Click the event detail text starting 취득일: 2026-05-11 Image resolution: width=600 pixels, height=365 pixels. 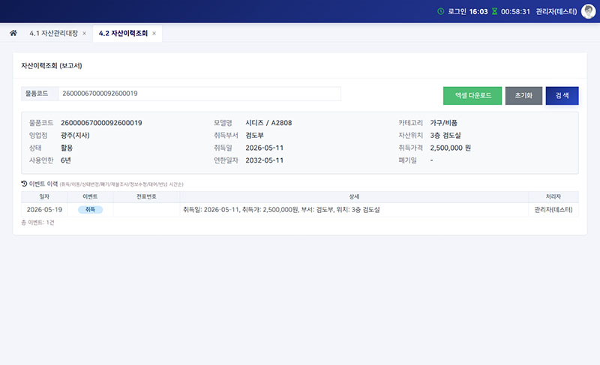point(281,209)
